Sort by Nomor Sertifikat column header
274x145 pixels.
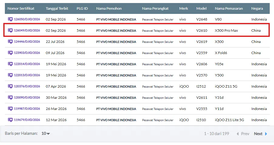click(x=21, y=8)
